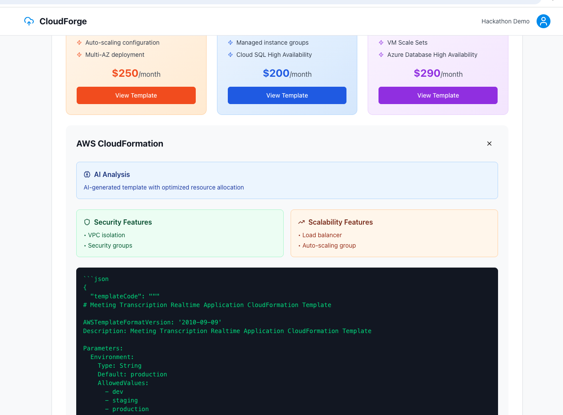Click the AI Analysis brain icon
Screen dimensions: 563x415
point(87,174)
